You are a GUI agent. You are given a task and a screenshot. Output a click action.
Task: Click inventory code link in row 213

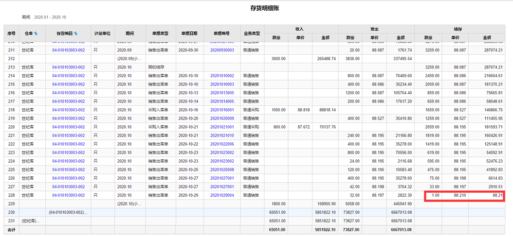pos(69,67)
